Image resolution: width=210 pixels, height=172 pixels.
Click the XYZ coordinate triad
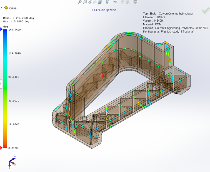(12, 162)
